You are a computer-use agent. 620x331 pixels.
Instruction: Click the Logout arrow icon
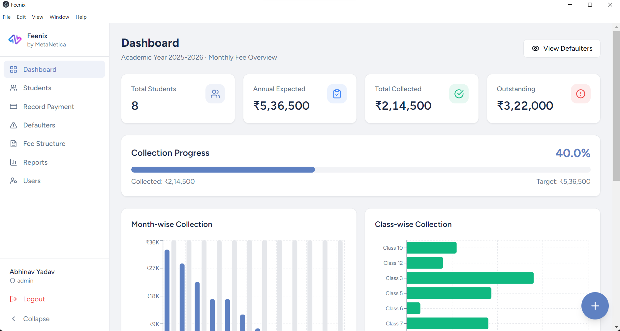(x=14, y=299)
